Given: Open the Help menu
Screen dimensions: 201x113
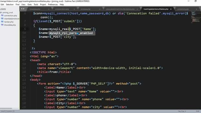Looking at the screenshot, I should (62, 4).
